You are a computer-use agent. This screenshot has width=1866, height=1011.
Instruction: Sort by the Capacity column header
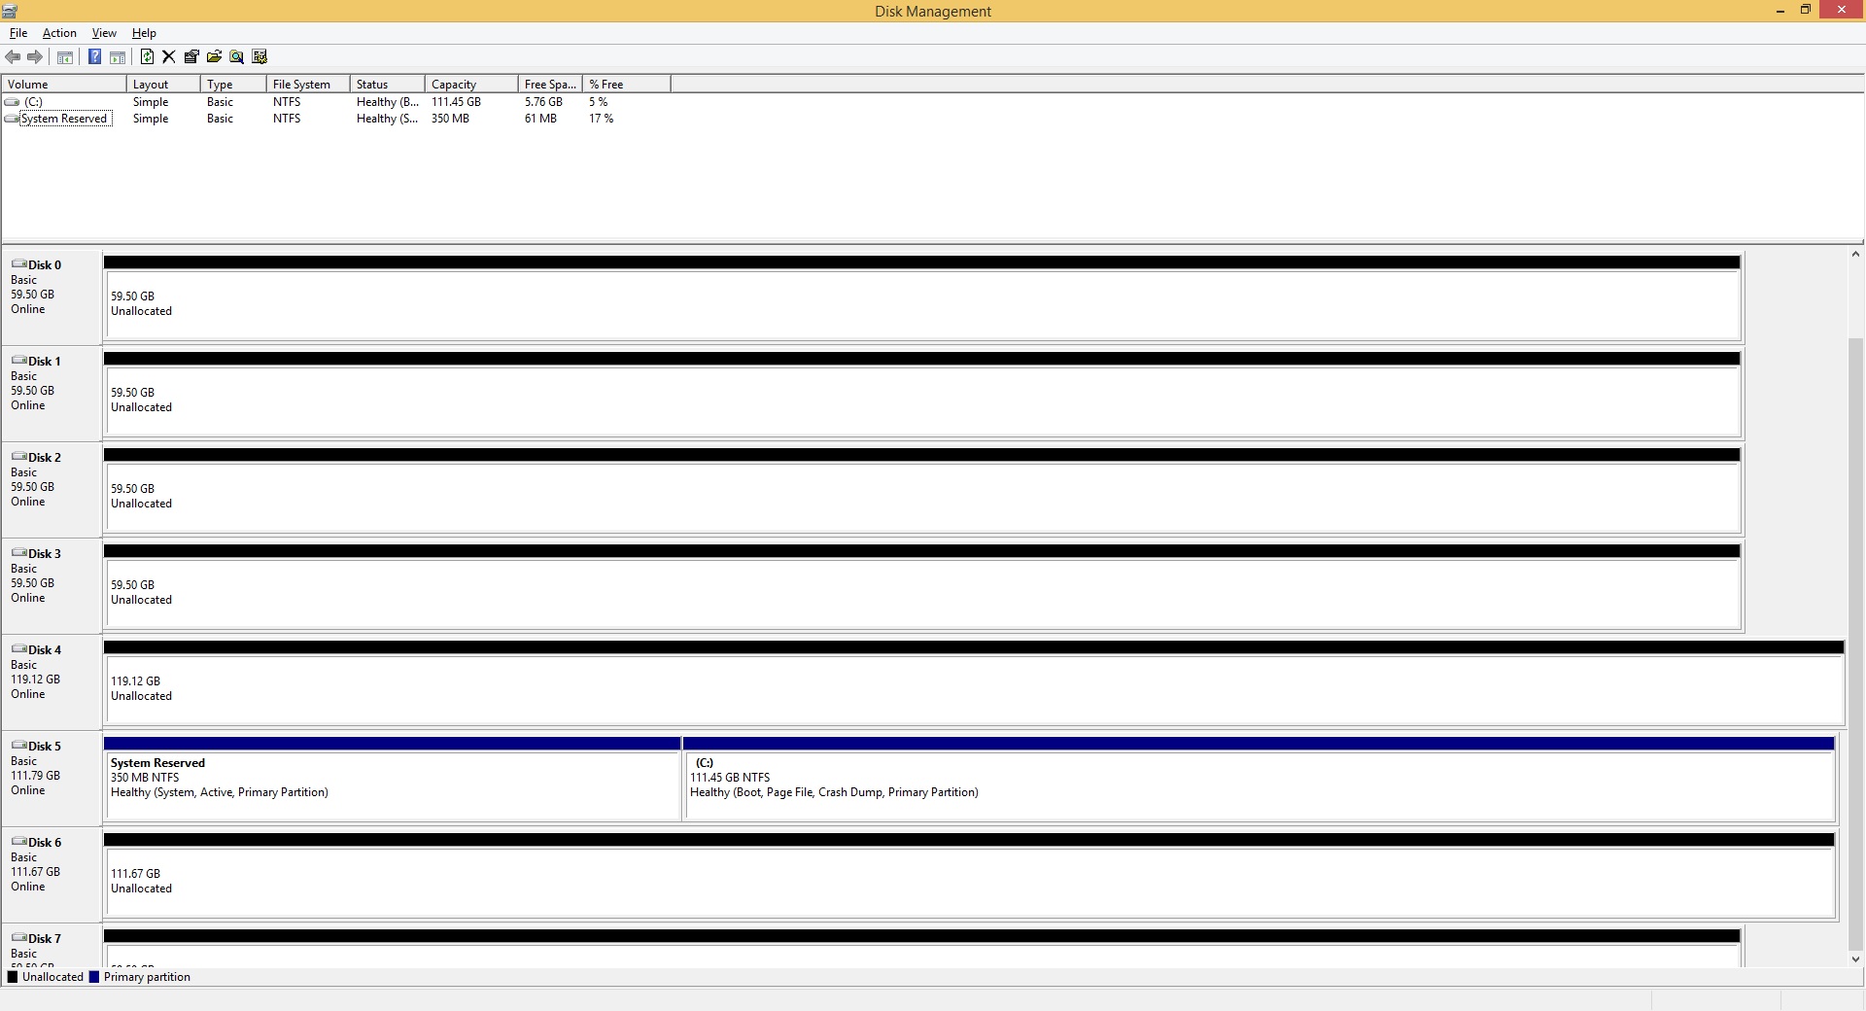(x=470, y=85)
